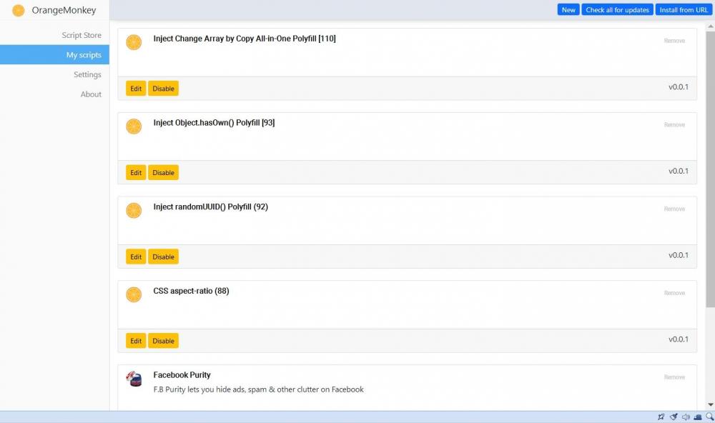Click the Facebook Purity script icon
715x423 pixels.
point(134,379)
